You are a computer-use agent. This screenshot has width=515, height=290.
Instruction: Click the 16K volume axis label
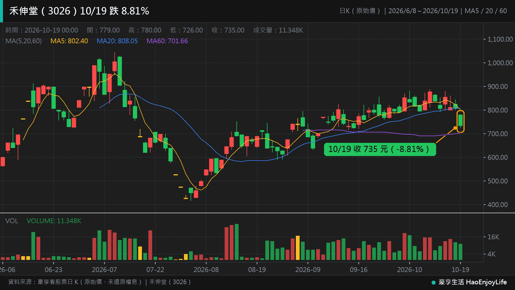point(493,237)
